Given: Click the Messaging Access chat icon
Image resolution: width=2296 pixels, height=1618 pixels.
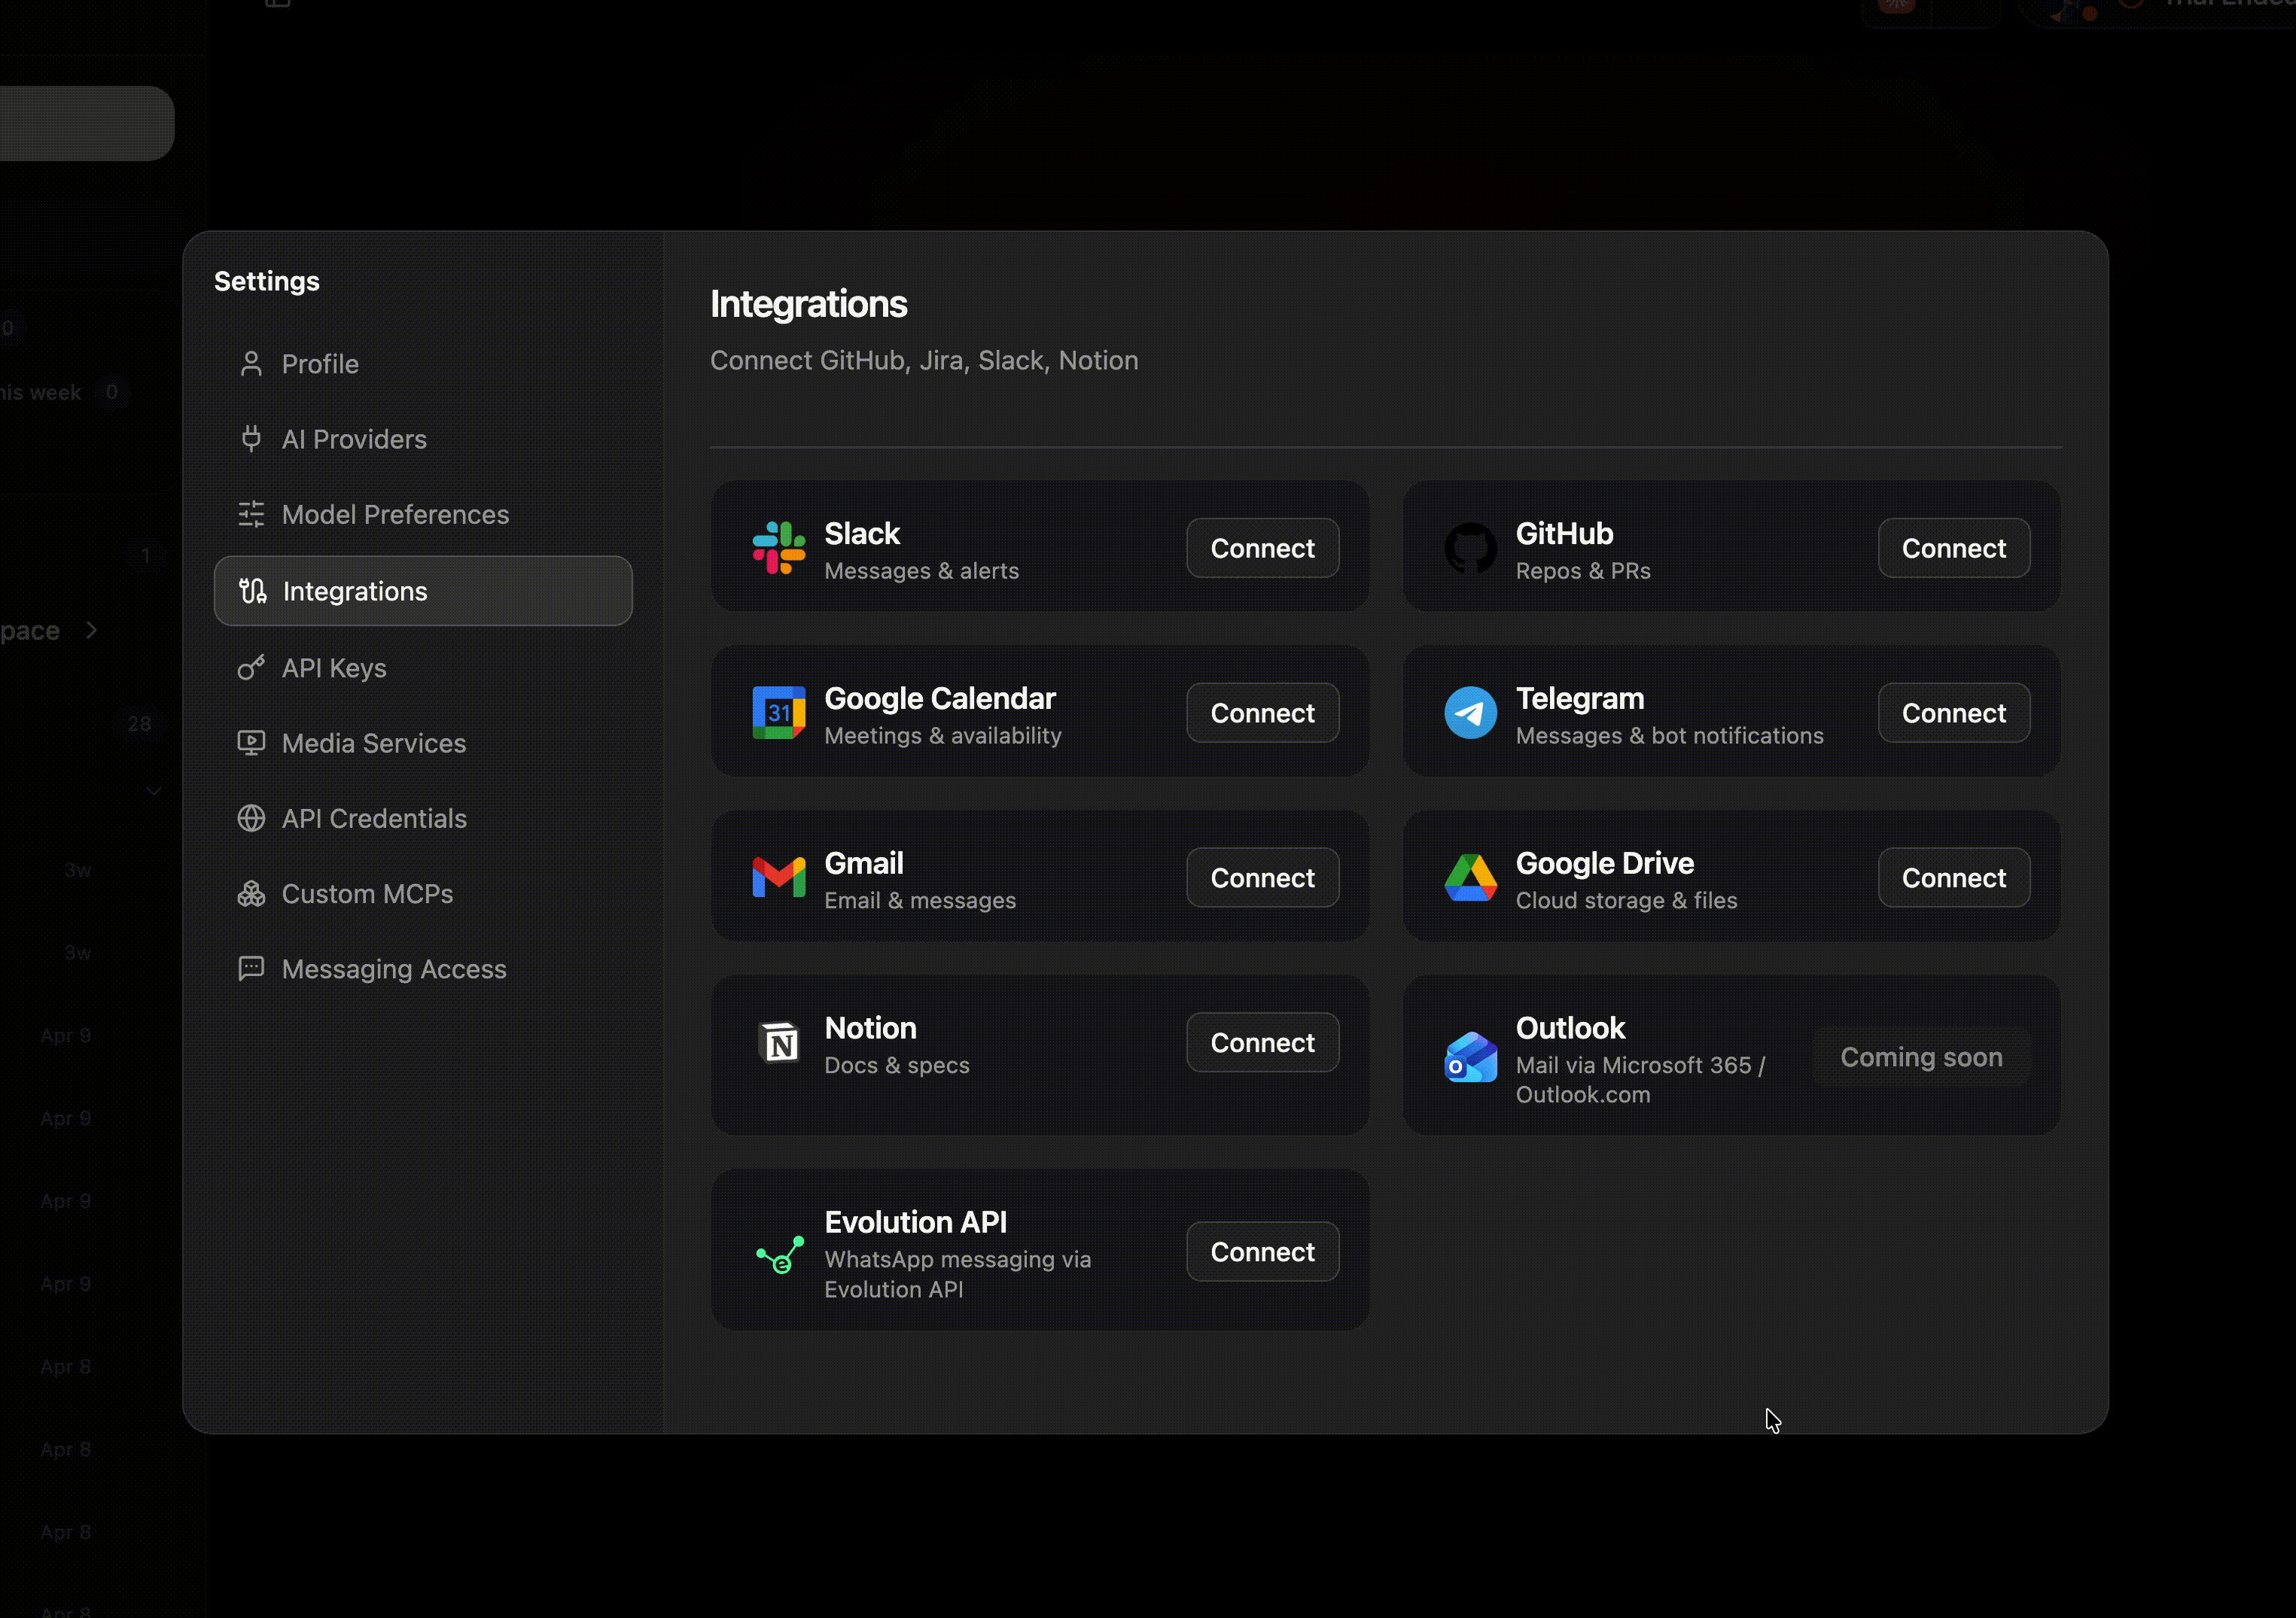Looking at the screenshot, I should [x=251, y=969].
